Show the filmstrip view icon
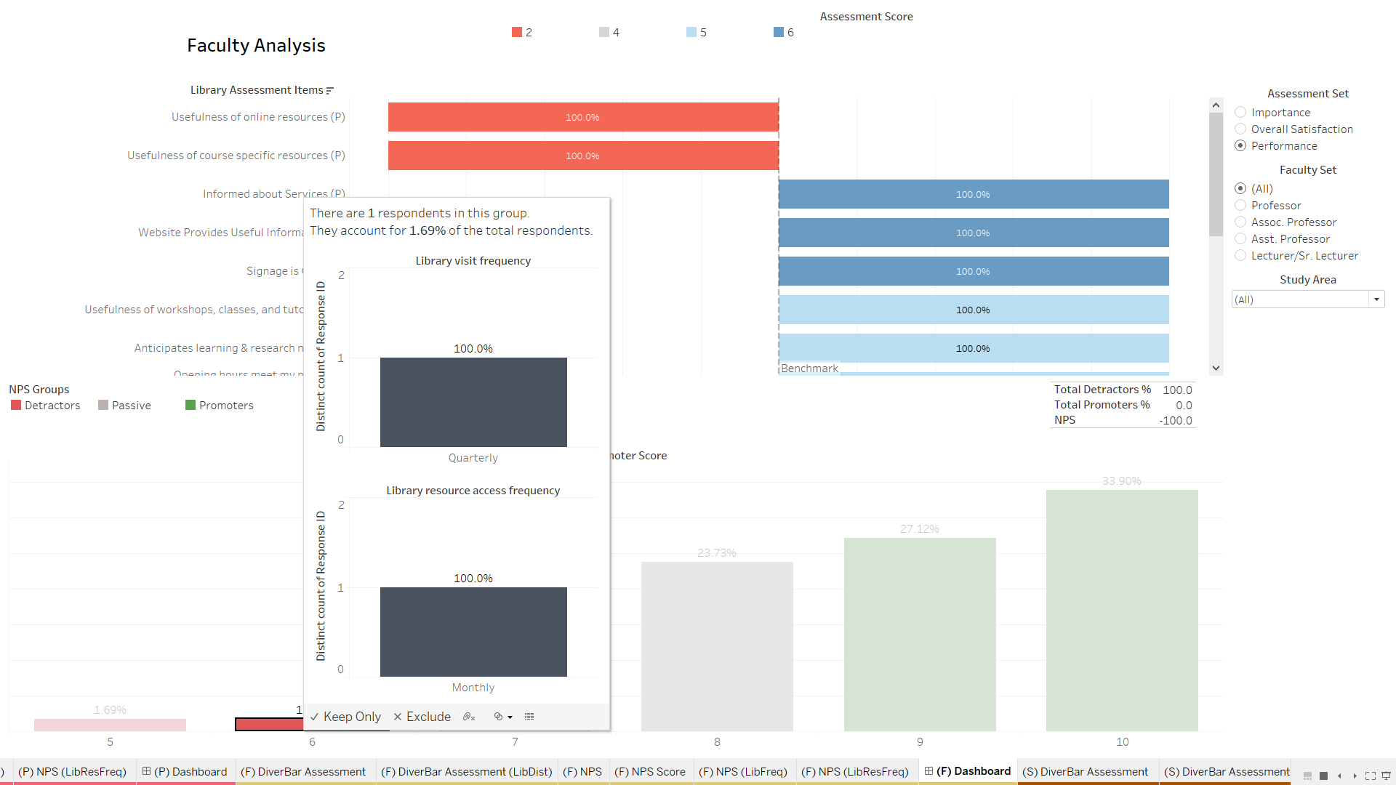The image size is (1396, 785). pyautogui.click(x=1307, y=776)
